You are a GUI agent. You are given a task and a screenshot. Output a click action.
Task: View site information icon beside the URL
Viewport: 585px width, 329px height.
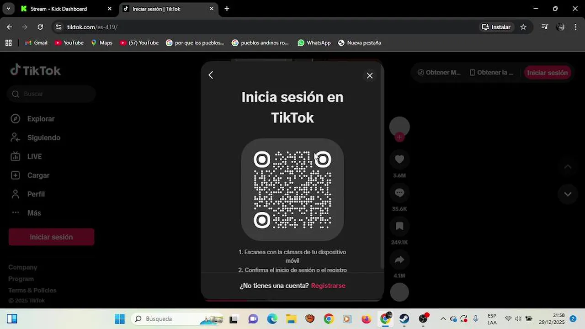coord(58,27)
